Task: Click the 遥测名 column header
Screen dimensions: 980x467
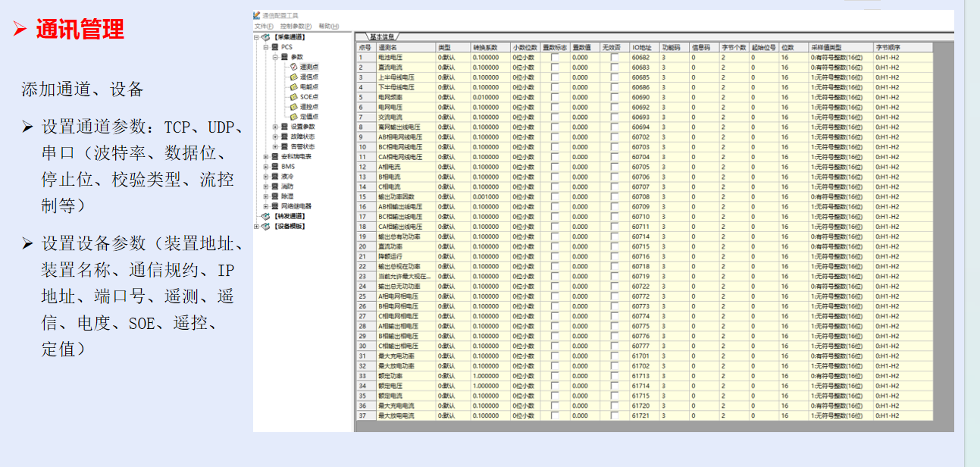Action: click(x=405, y=47)
